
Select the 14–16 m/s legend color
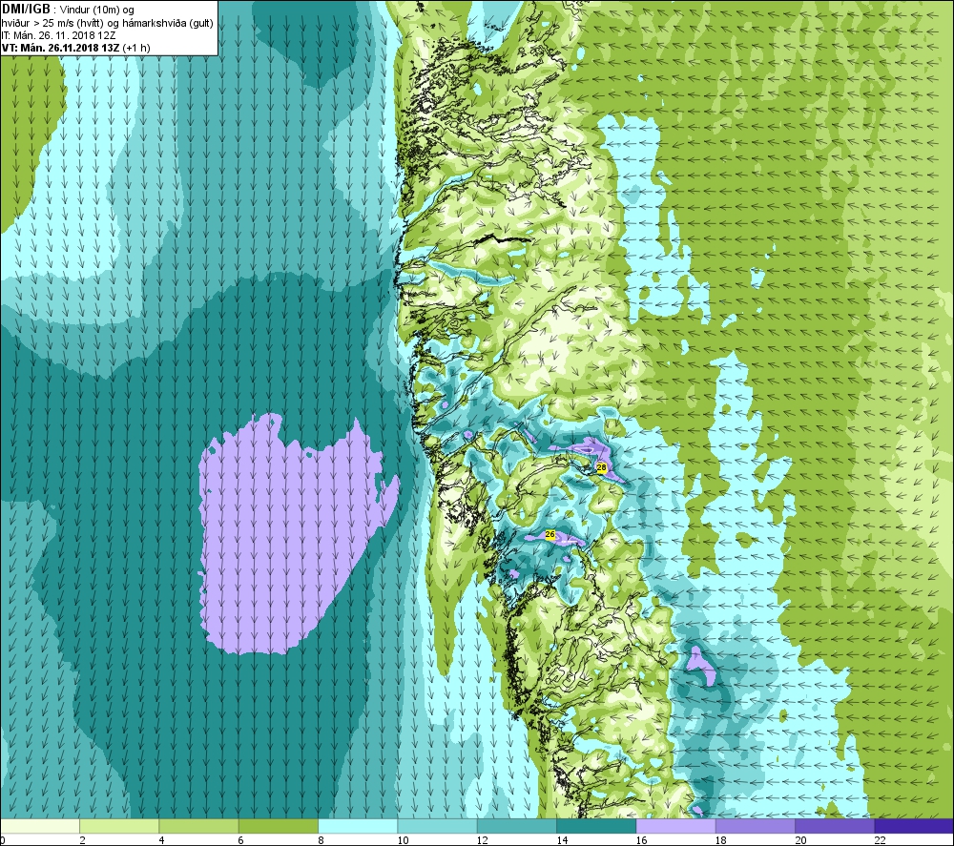tap(596, 826)
